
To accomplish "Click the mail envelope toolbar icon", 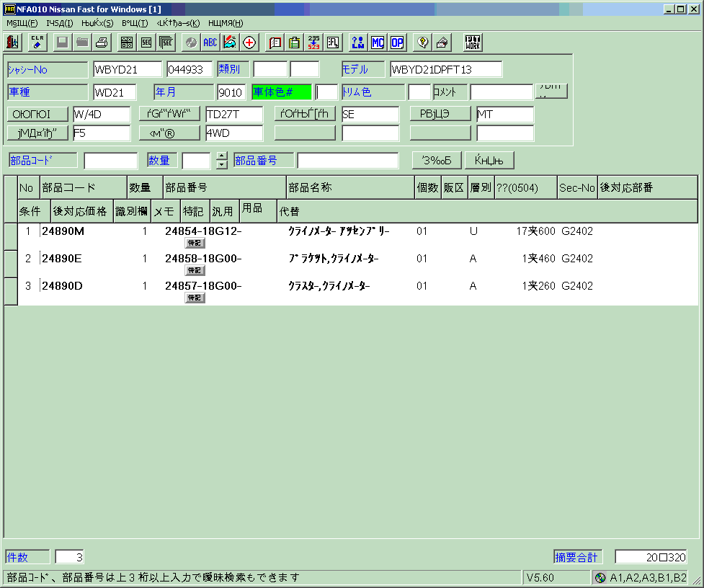I will click(x=442, y=43).
